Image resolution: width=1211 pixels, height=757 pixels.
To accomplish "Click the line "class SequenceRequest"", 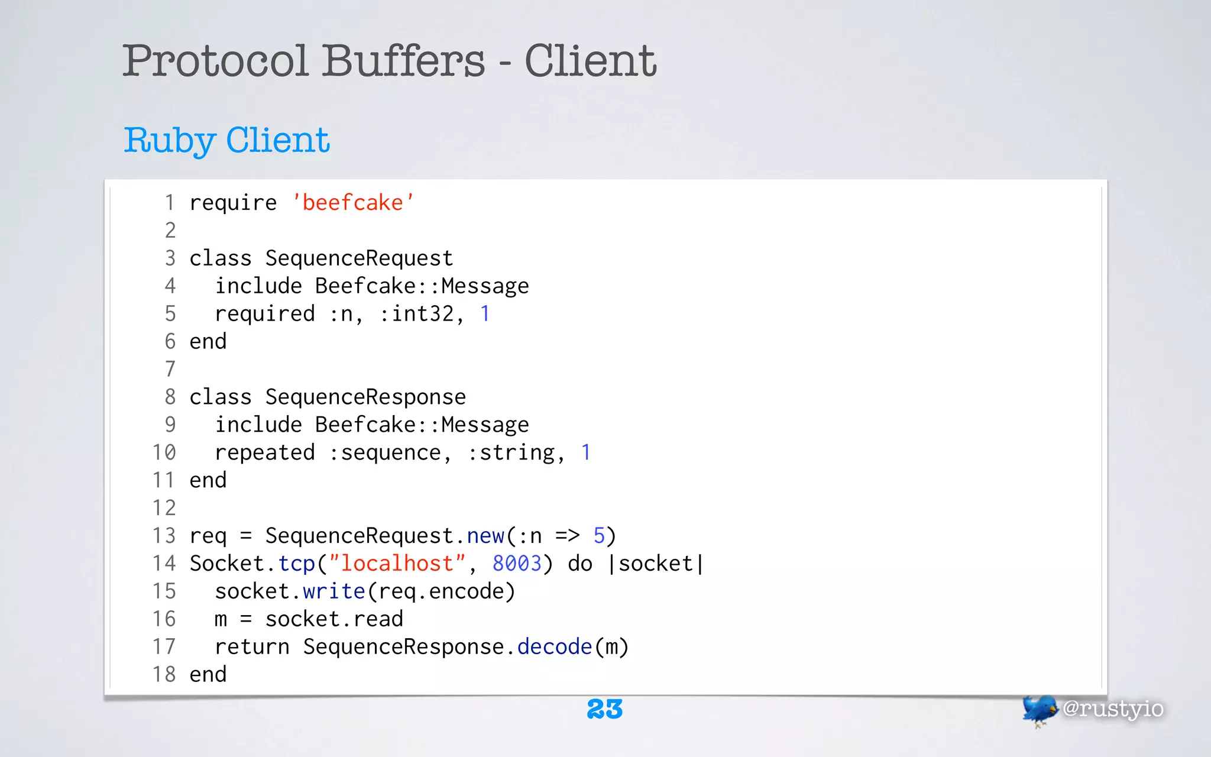I will pyautogui.click(x=321, y=258).
